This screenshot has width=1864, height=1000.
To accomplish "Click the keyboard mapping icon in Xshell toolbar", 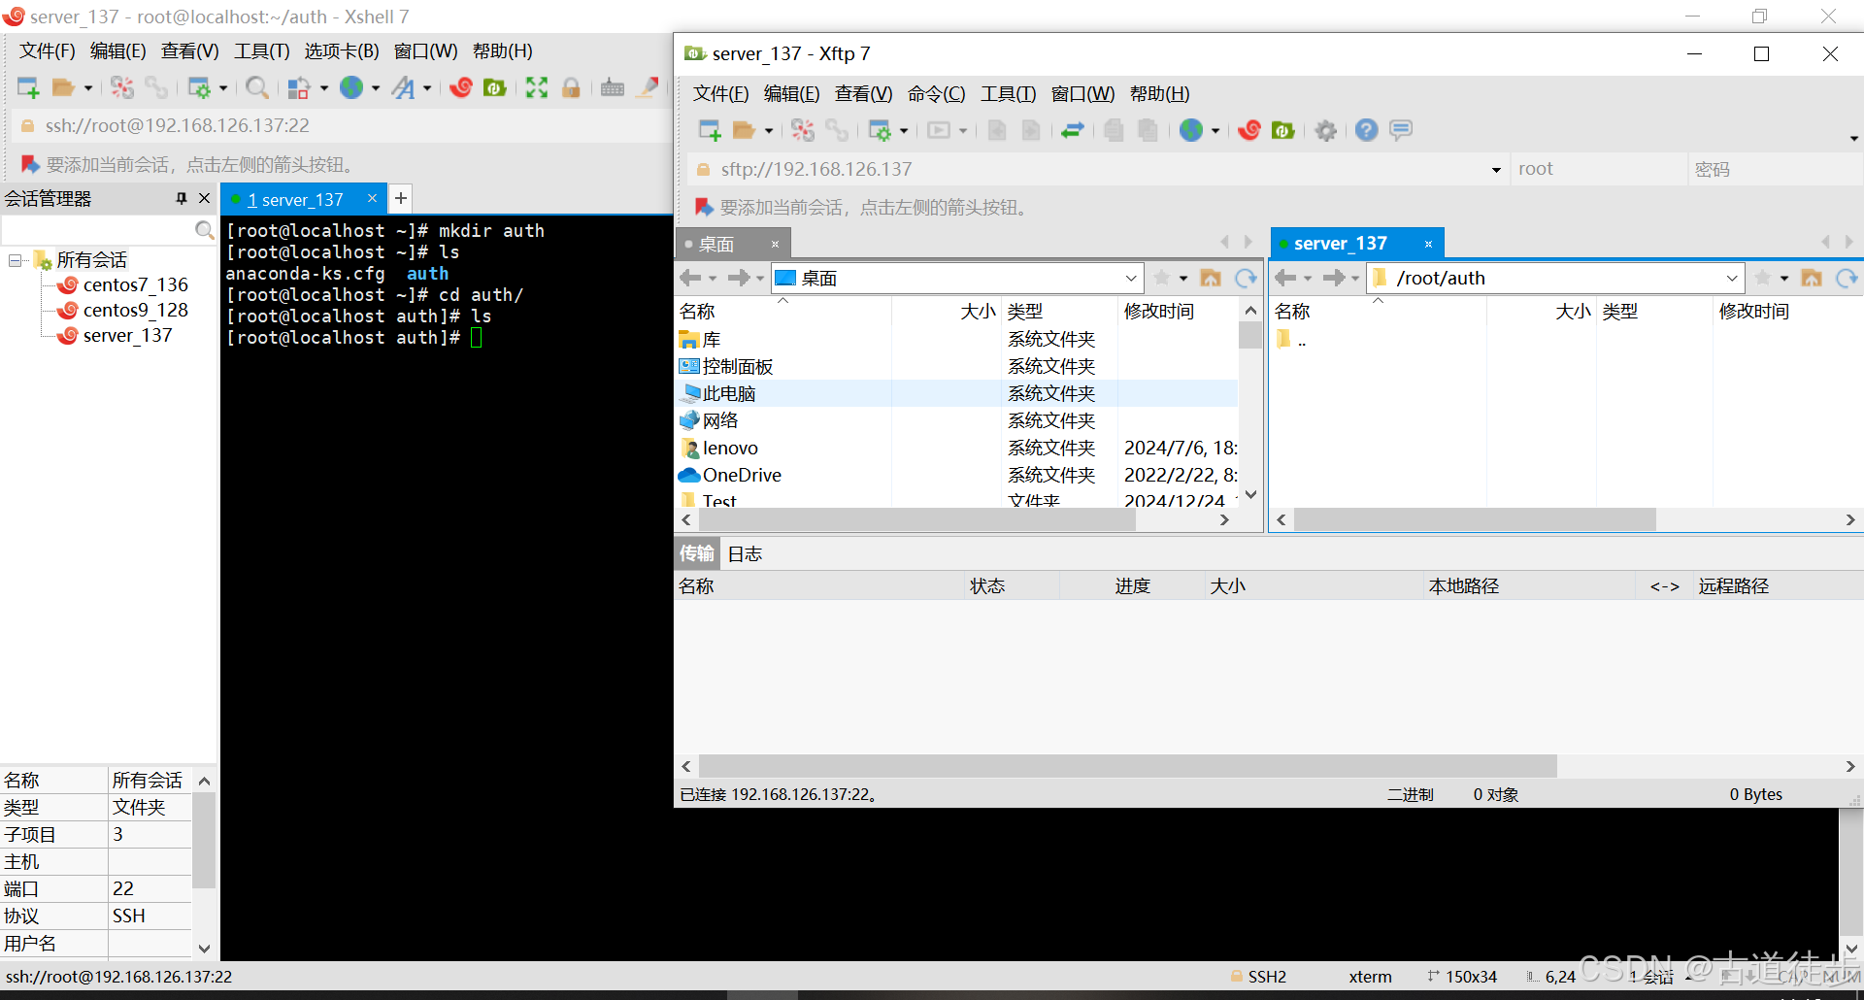I will (x=613, y=88).
